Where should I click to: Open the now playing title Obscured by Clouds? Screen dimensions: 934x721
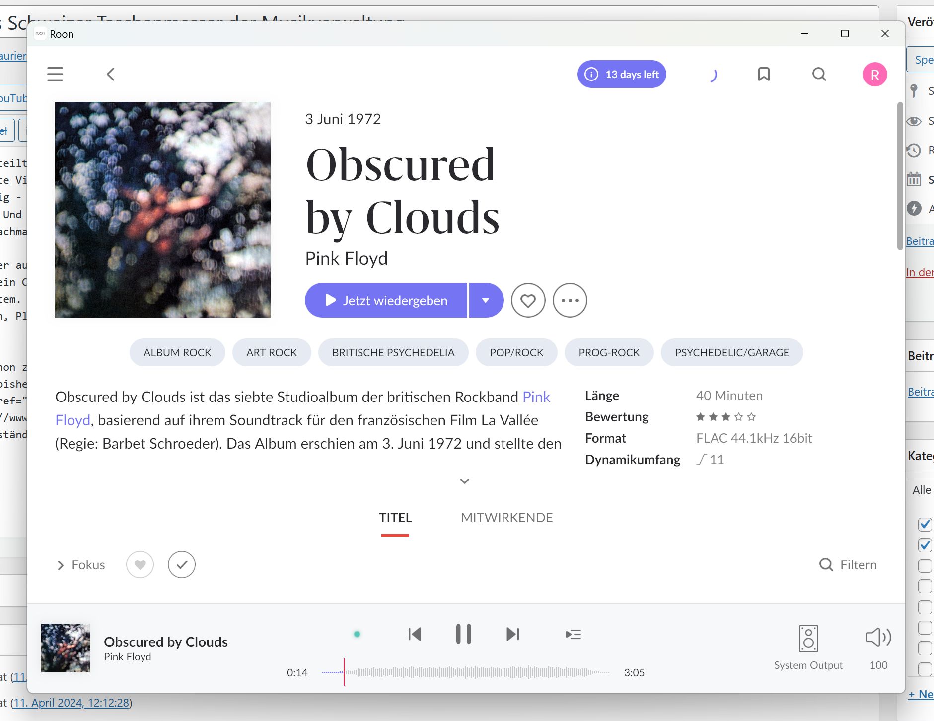166,642
